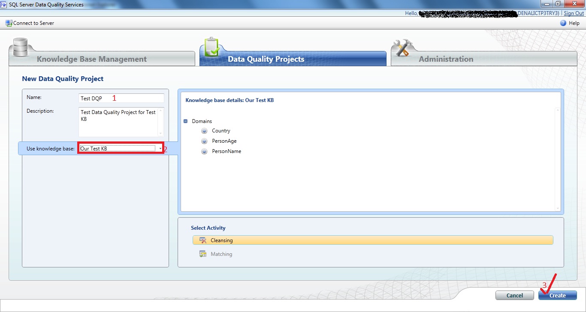Select the Cleansing activity
Viewport: 586px width, 312px height.
pyautogui.click(x=373, y=240)
